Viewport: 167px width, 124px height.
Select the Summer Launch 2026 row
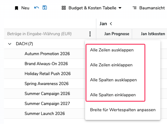(45, 113)
